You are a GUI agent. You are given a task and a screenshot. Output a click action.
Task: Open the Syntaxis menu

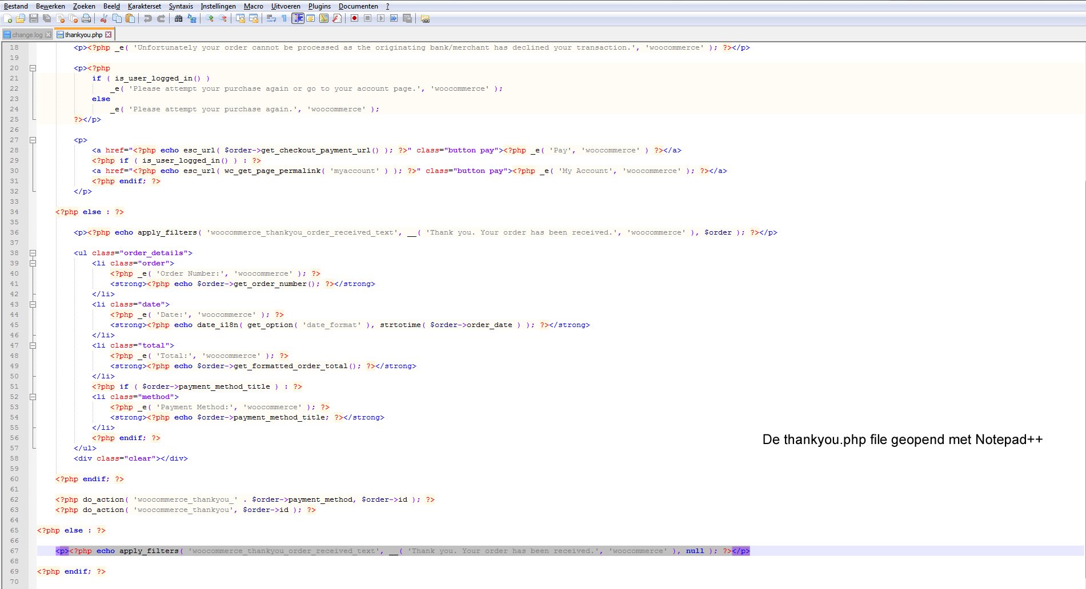pos(181,6)
